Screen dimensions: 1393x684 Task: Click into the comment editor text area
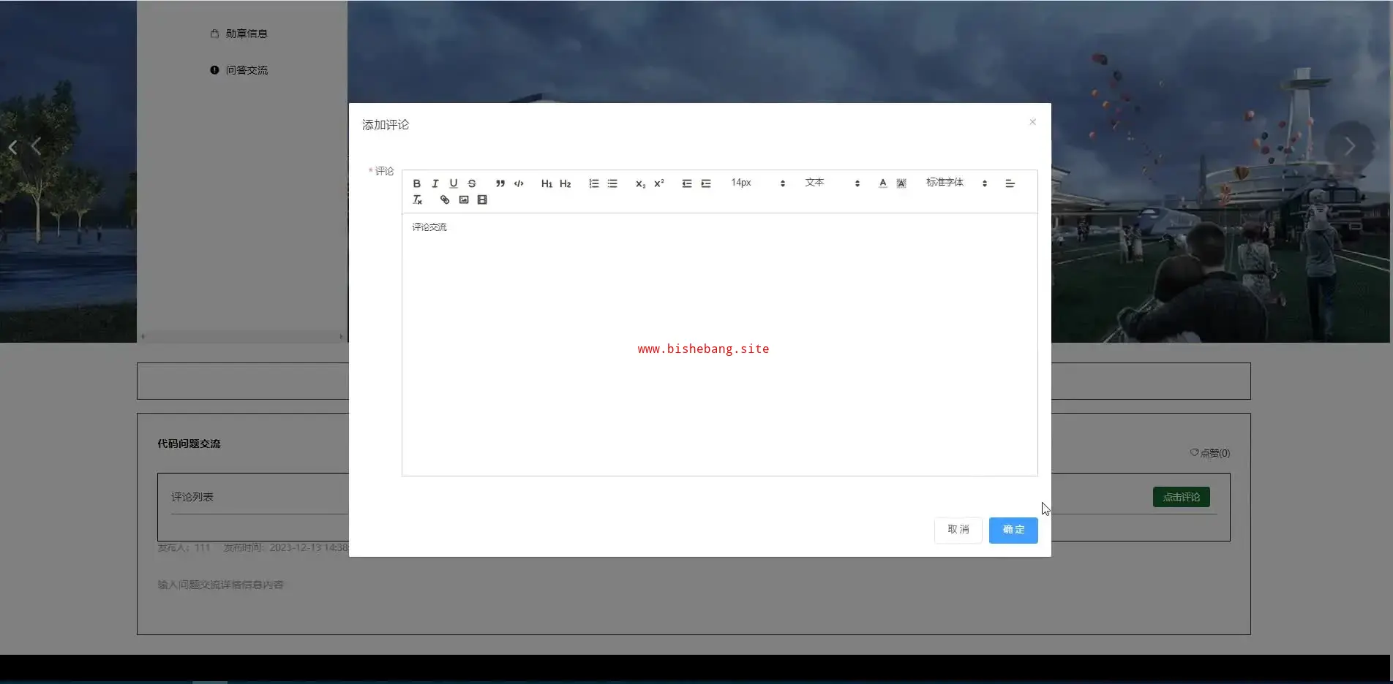719,344
